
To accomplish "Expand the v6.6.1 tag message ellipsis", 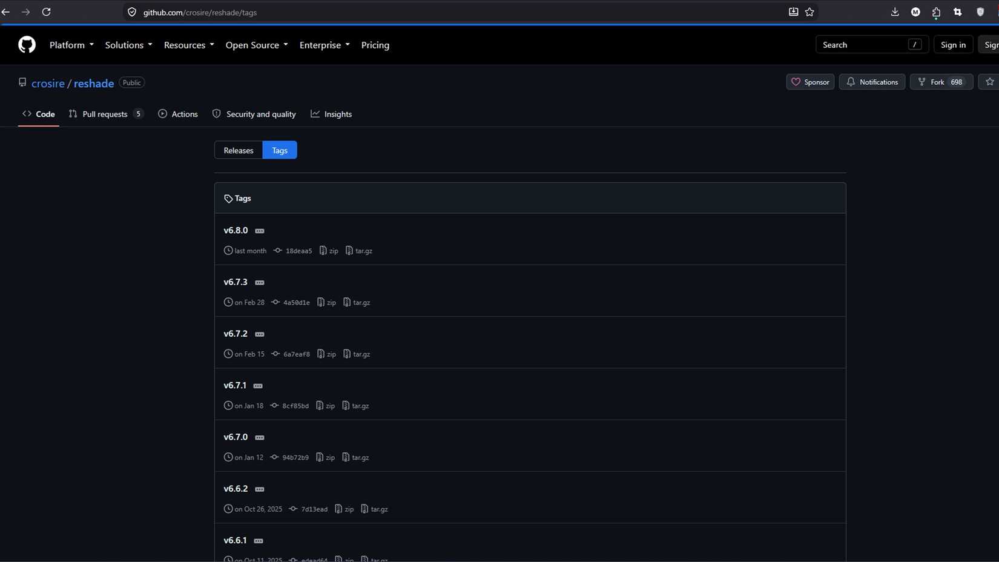I will pyautogui.click(x=259, y=541).
